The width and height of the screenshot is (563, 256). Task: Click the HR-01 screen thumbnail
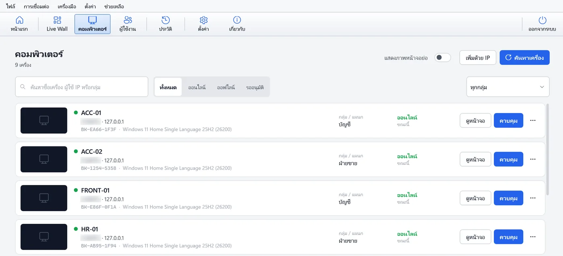[44, 237]
